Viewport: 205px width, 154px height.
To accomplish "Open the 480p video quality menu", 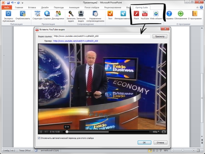I will 156,132.
